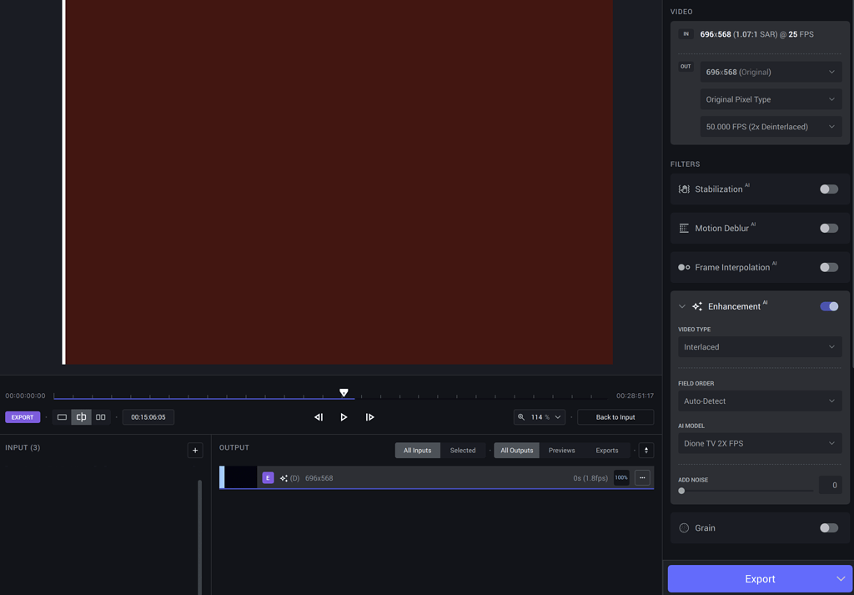This screenshot has height=595, width=854.
Task: Collapse the Enhancement filter section
Action: pyautogui.click(x=682, y=306)
